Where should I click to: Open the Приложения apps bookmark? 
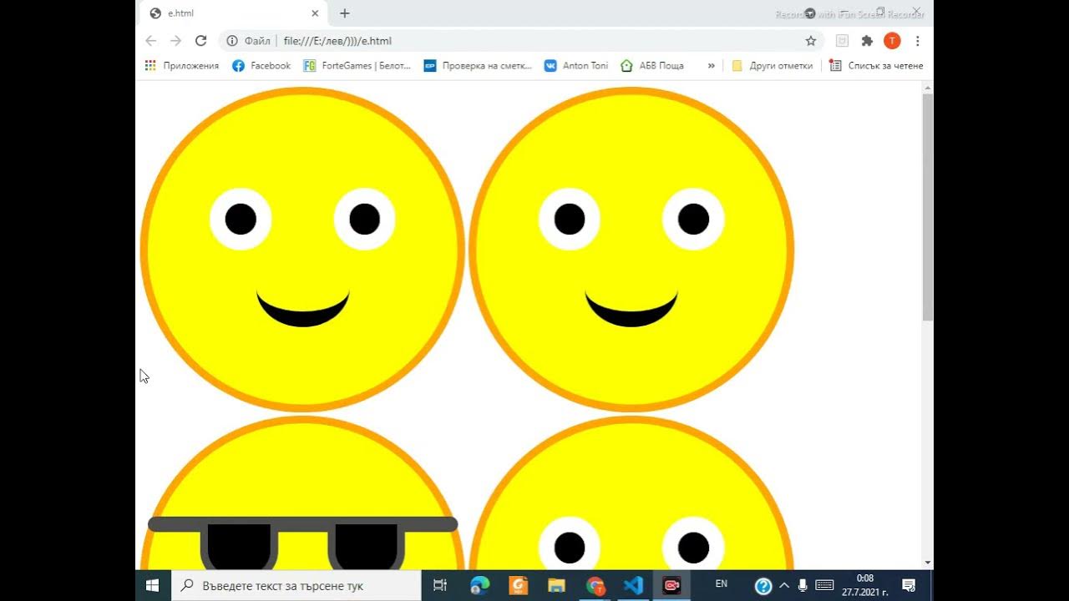click(x=182, y=65)
